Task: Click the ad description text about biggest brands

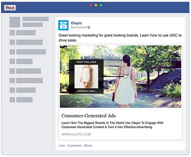Action: [112, 125]
